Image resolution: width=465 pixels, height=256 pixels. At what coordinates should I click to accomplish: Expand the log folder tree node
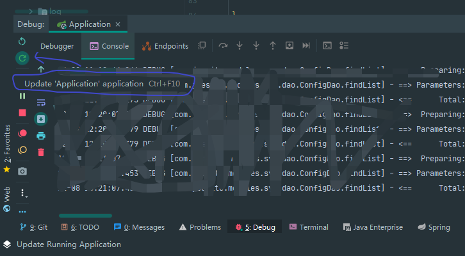pyautogui.click(x=31, y=11)
